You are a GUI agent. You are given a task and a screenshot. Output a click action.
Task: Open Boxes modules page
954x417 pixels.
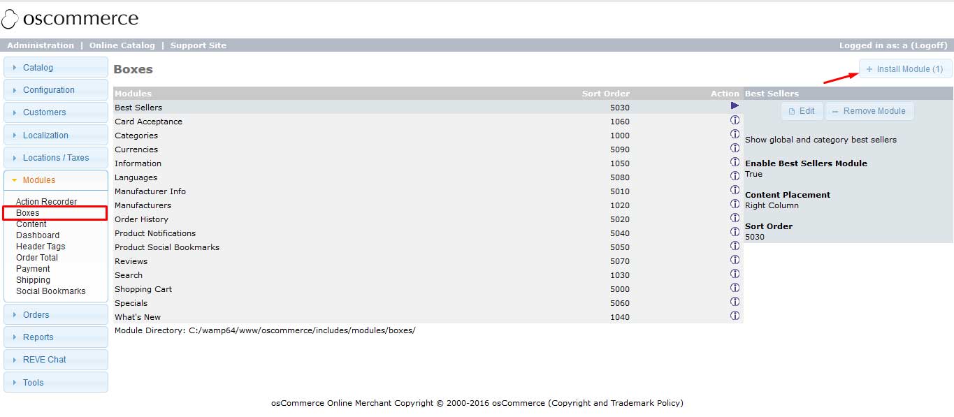coord(28,213)
